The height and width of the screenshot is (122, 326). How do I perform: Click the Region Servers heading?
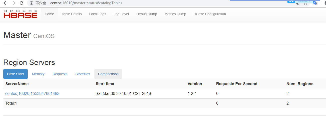click(29, 62)
